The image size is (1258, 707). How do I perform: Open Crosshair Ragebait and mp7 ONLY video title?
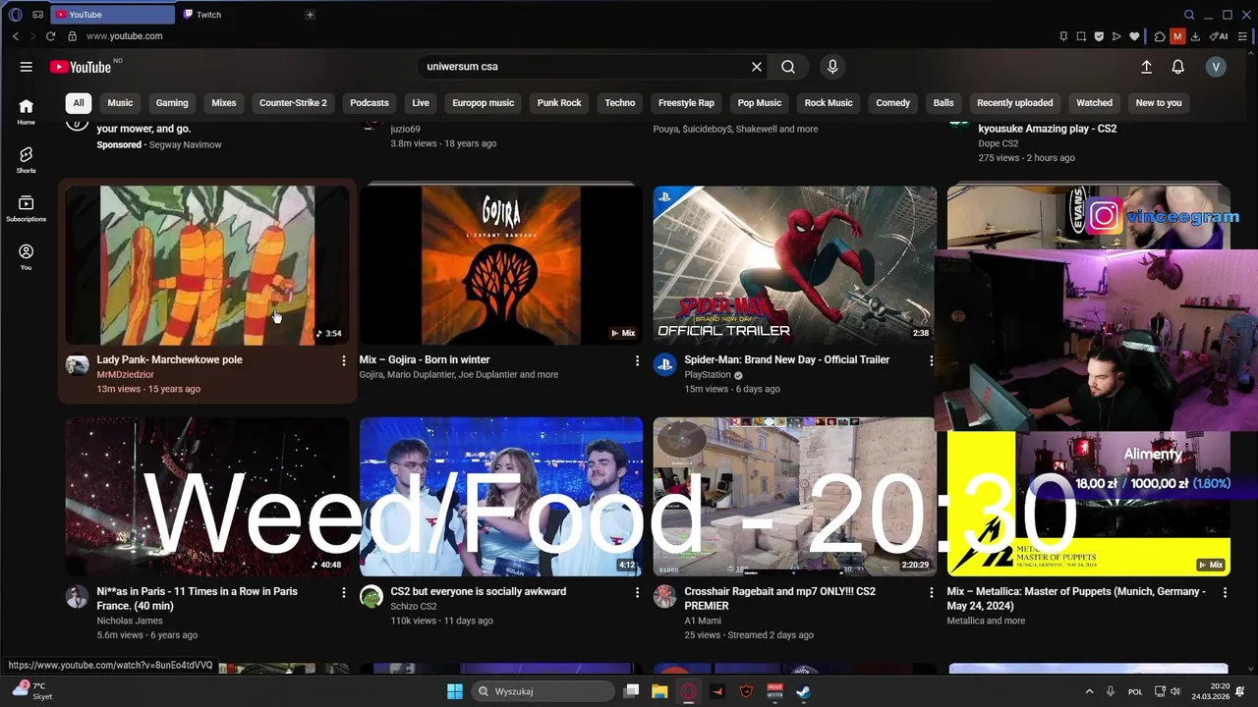click(780, 598)
